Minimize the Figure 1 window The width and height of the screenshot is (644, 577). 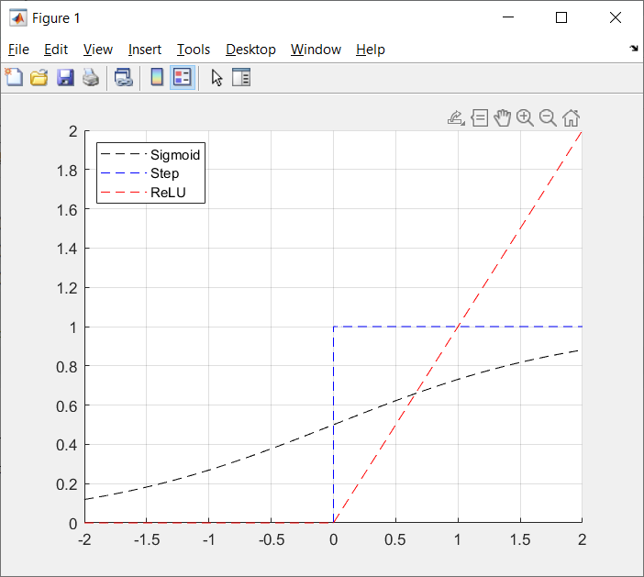[x=508, y=17]
